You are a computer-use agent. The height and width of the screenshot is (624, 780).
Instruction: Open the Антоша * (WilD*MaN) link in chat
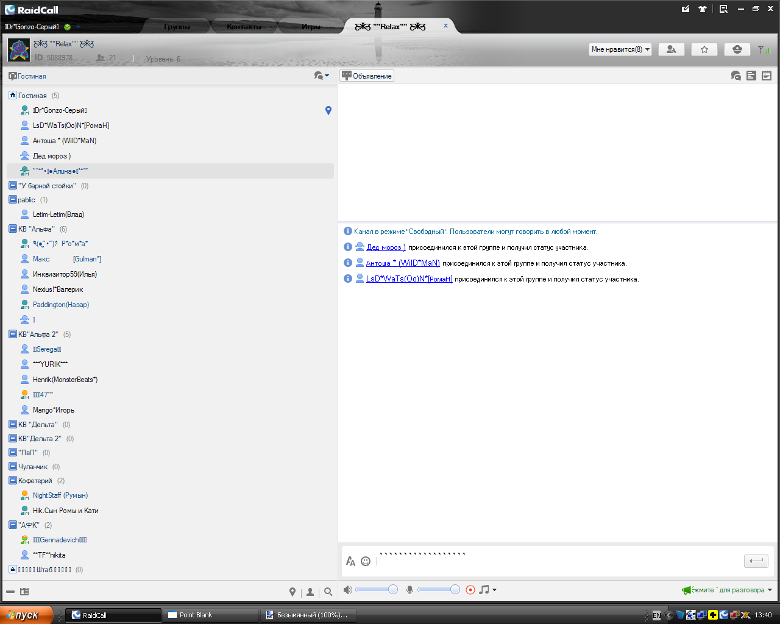point(403,263)
